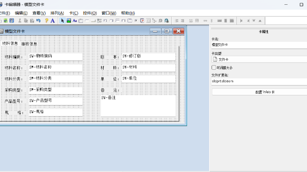Choose the radio button control tool
Viewport: 307px width, 172px height.
(x=99, y=21)
